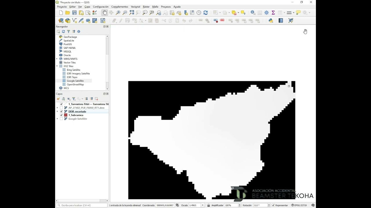The image size is (371, 208).
Task: Select the Identify Features tool
Action: (x=253, y=13)
